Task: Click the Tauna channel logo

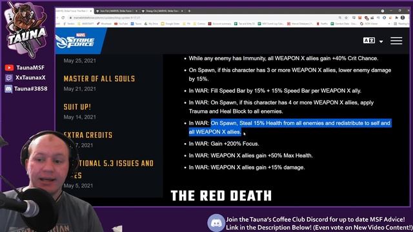Action: [x=27, y=30]
